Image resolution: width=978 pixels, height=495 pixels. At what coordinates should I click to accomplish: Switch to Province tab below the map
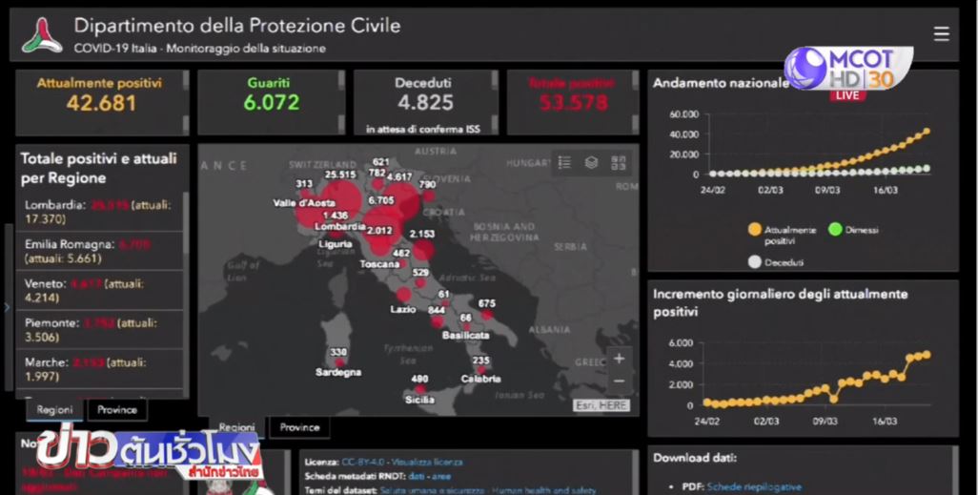click(x=299, y=427)
